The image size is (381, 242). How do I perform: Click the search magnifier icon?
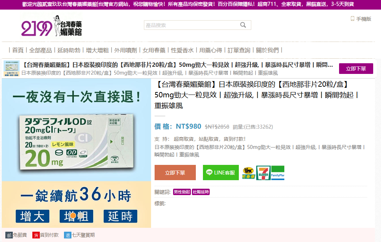pyautogui.click(x=243, y=25)
